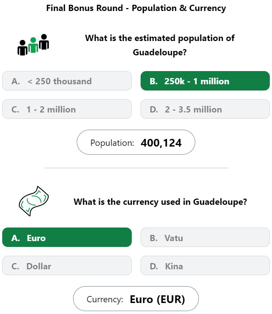Image resolution: width=272 pixels, height=314 pixels.
Task: Select answer A less than 250 thousand
Action: [x=67, y=81]
